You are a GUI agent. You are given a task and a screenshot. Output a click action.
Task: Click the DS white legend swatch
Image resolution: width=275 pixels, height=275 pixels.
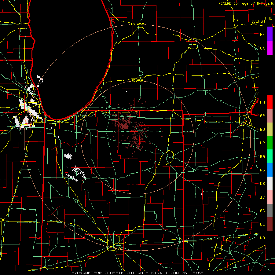coord(270,183)
